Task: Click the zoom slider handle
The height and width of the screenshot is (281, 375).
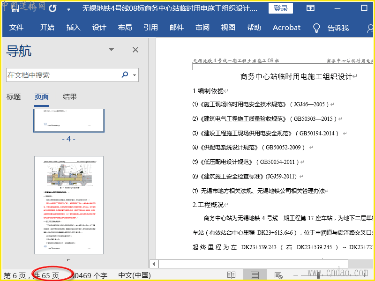Action: click(318, 275)
